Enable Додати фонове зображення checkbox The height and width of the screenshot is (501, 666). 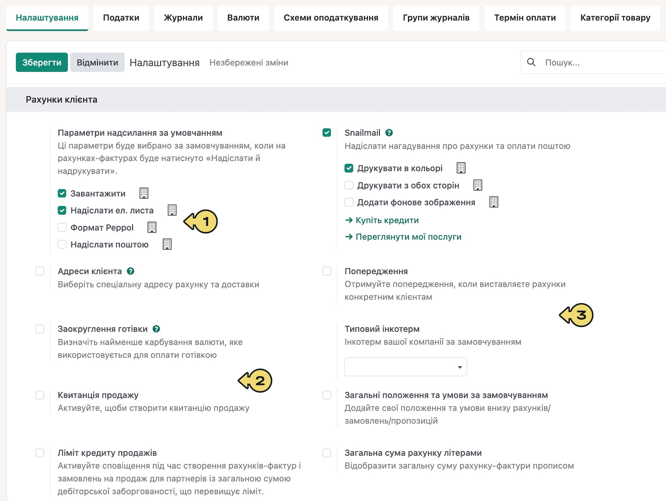(x=349, y=202)
